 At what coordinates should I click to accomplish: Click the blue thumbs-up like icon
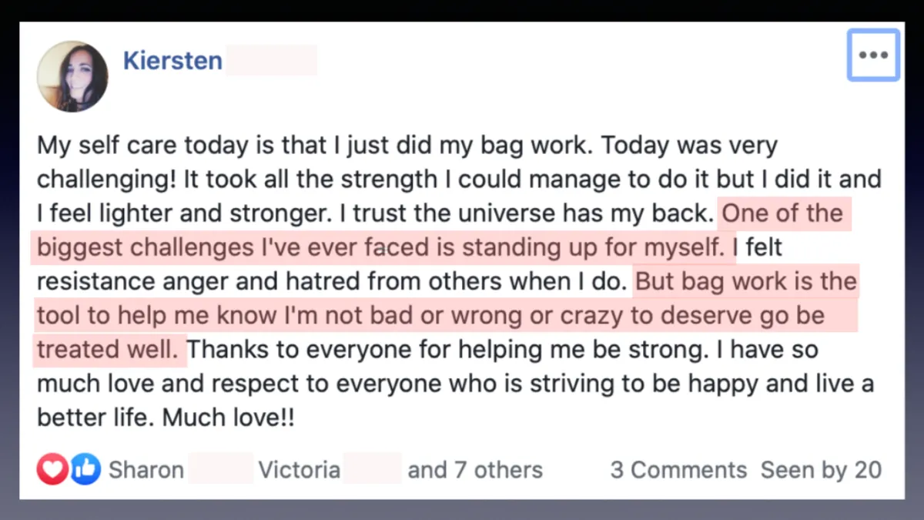click(85, 469)
